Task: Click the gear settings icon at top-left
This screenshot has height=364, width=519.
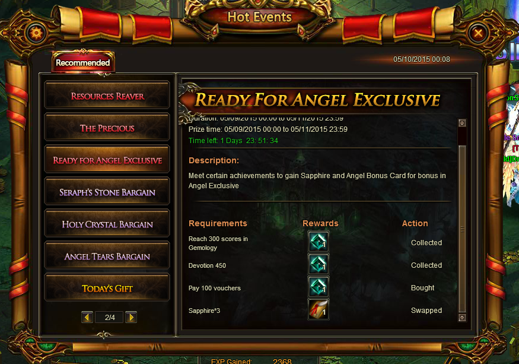Action: point(36,33)
